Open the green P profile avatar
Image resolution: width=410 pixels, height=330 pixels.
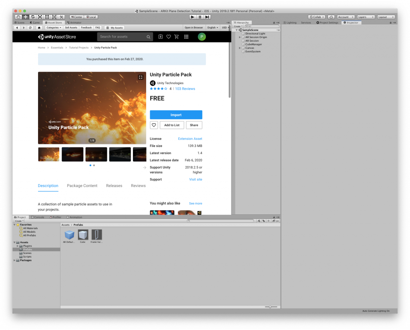point(202,37)
